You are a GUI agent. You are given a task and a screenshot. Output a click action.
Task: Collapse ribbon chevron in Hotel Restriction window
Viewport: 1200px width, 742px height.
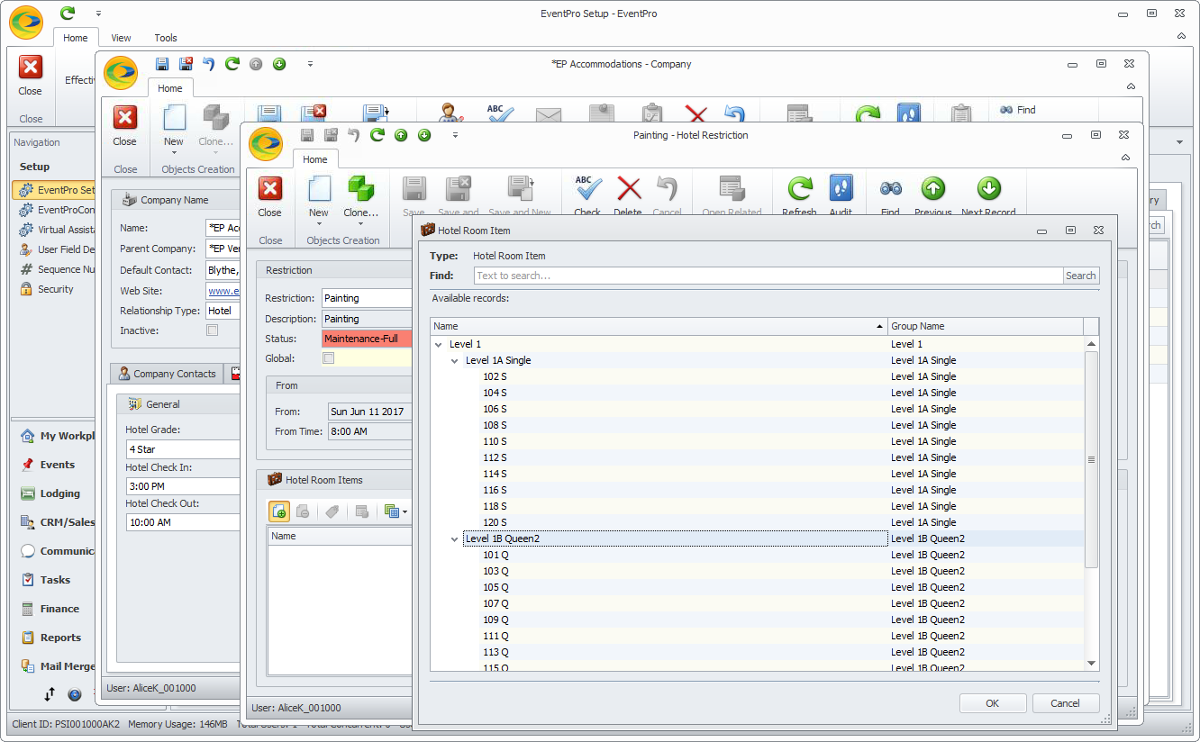1125,157
